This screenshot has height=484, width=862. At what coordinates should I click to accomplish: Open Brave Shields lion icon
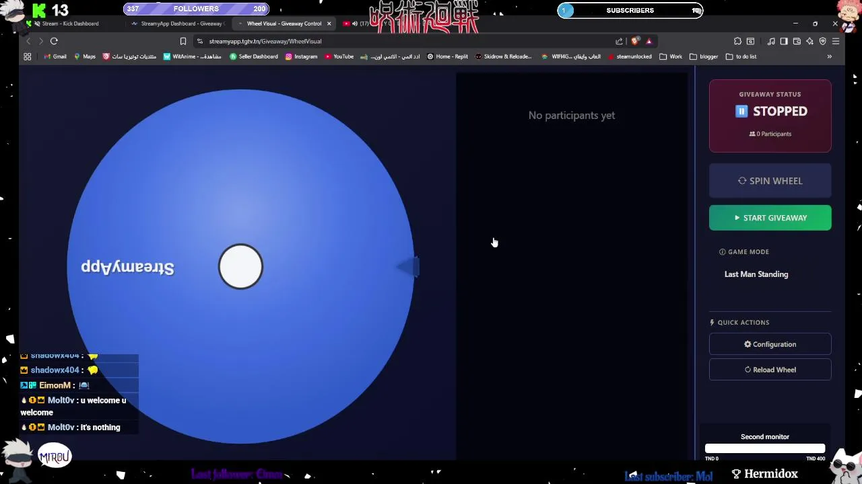click(x=635, y=41)
